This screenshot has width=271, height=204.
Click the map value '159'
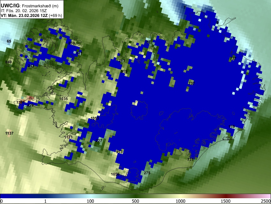[x=231, y=127]
